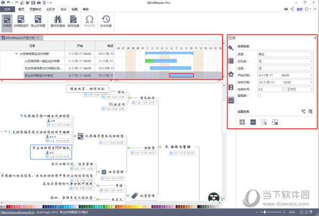Click the fourth task settings grid icon
Viewport: 319px width, 216px height.
tap(275, 122)
